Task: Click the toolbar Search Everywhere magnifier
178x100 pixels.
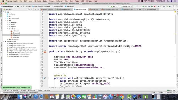Action: pos(174,6)
